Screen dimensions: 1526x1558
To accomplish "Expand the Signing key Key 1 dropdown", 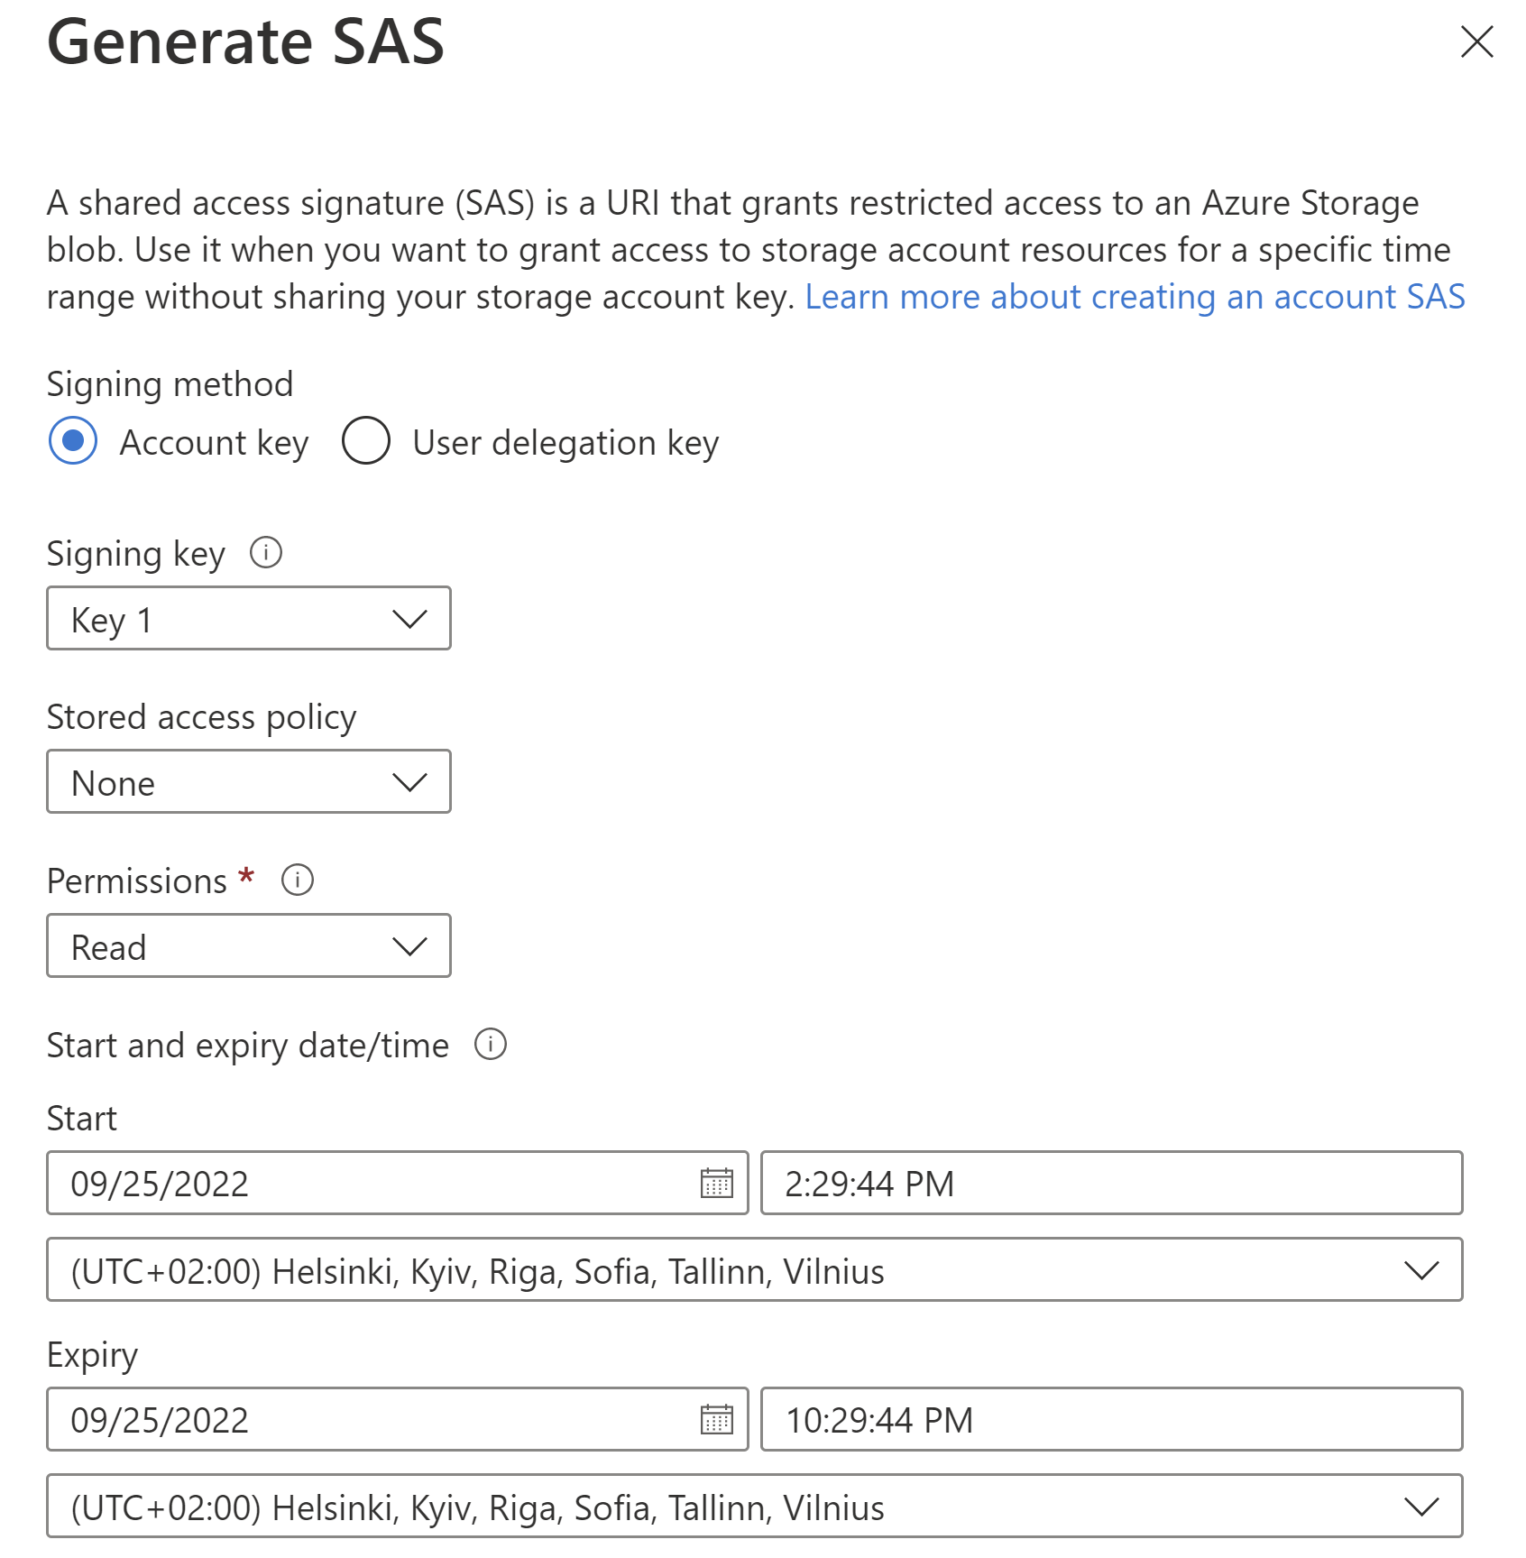I will [249, 618].
